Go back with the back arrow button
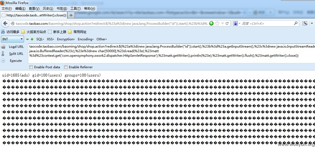 click(x=5, y=23)
